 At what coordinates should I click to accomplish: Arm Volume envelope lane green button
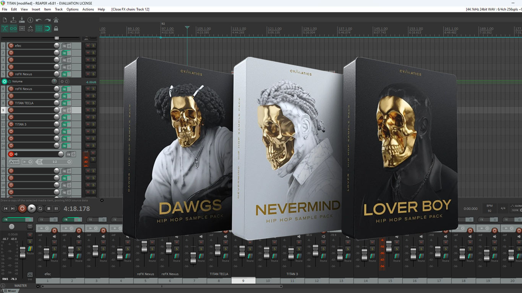point(5,82)
